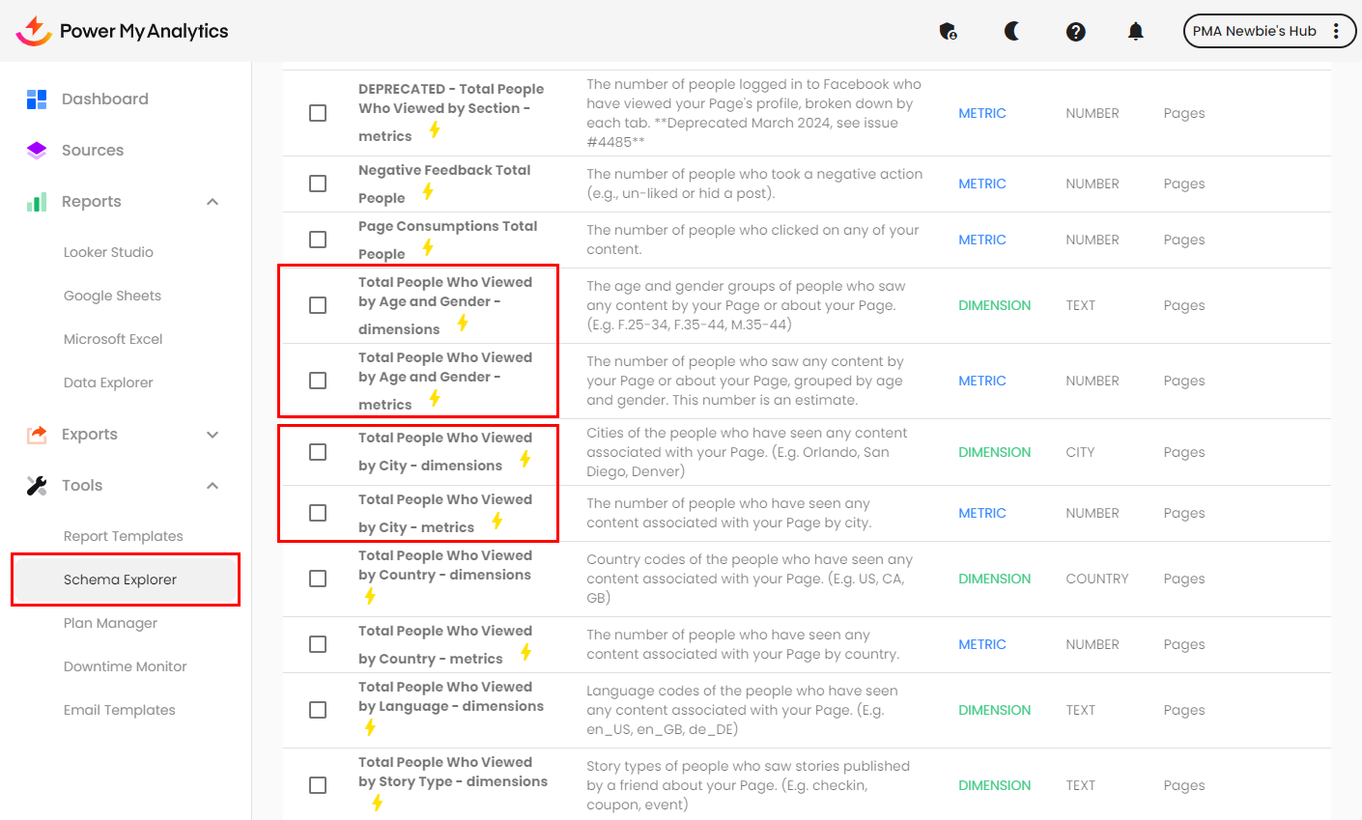Image resolution: width=1362 pixels, height=820 pixels.
Task: Check the Negative Feedback Total People checkbox
Action: pyautogui.click(x=318, y=184)
